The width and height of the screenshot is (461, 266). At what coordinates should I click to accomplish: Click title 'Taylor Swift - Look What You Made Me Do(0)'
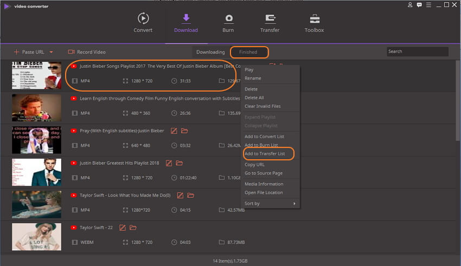[x=125, y=196]
